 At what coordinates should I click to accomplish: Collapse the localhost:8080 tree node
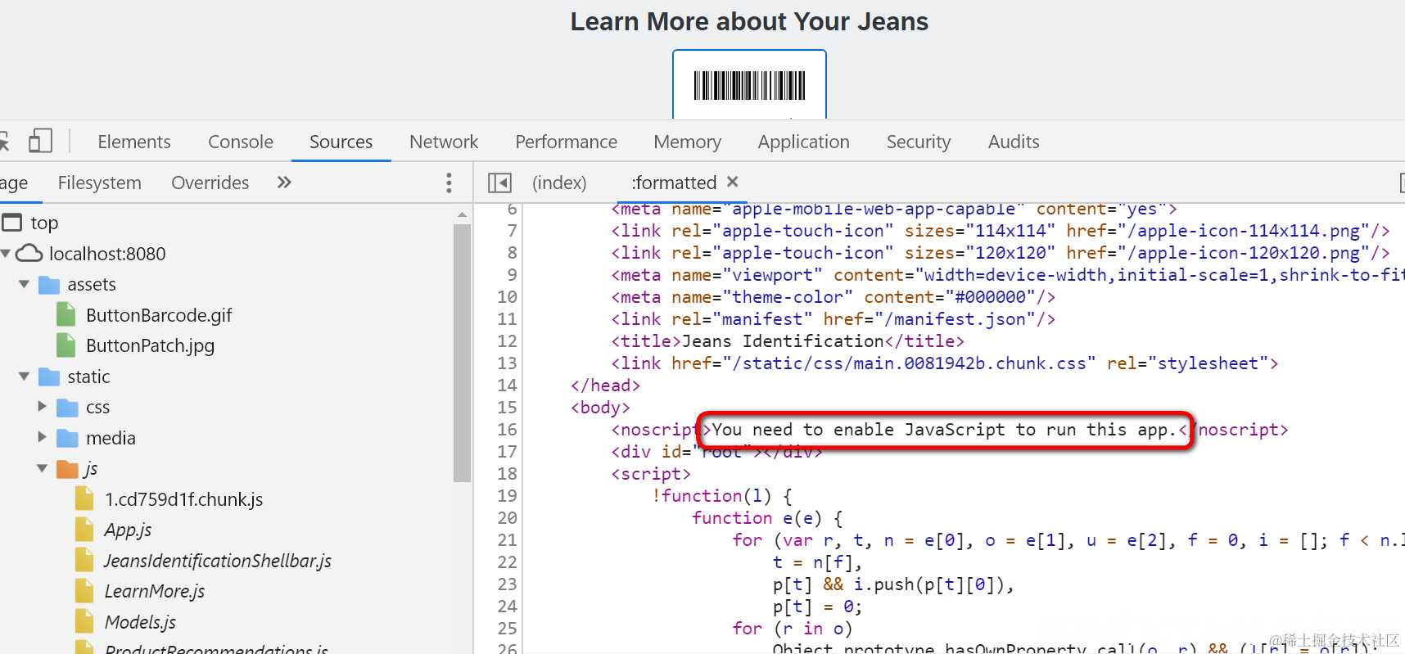pos(6,254)
